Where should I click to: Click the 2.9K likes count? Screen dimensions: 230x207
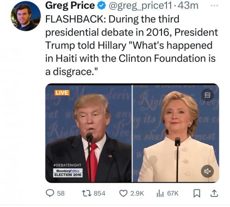[137, 194]
